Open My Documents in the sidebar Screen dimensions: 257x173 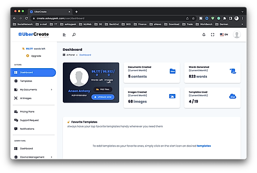click(28, 89)
